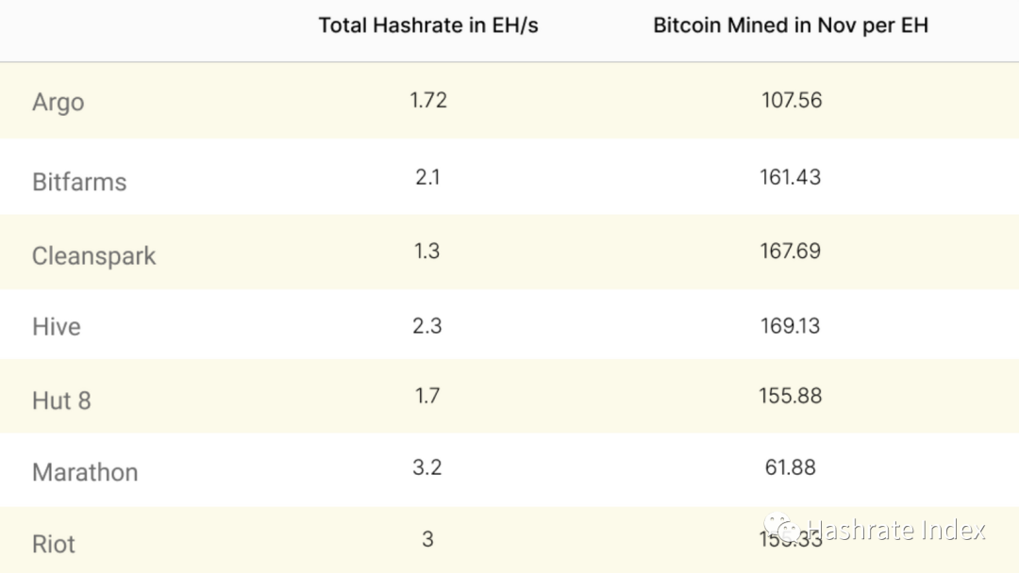
Task: Select the Argo row label
Action: (58, 103)
